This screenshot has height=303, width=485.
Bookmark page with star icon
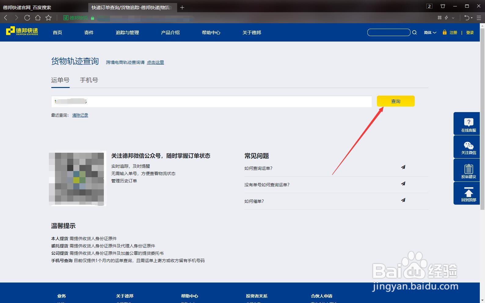click(48, 18)
